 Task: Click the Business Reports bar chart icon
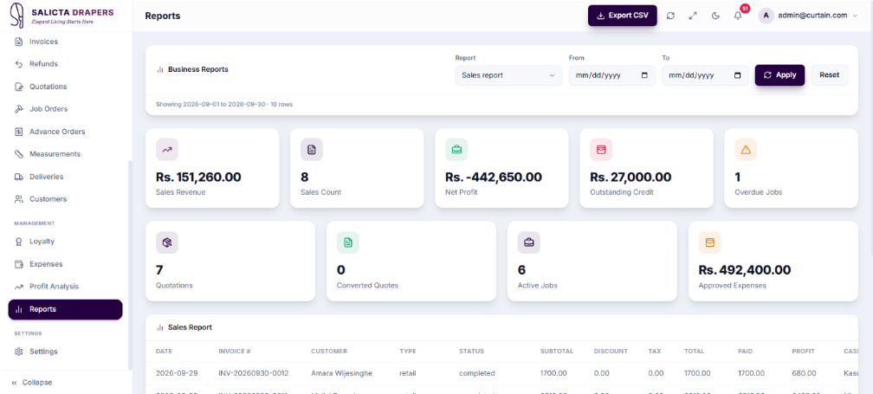pos(159,70)
